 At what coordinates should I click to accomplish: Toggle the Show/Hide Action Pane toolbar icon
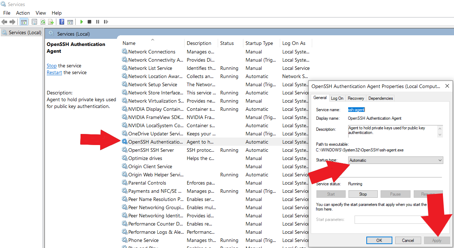coord(70,22)
